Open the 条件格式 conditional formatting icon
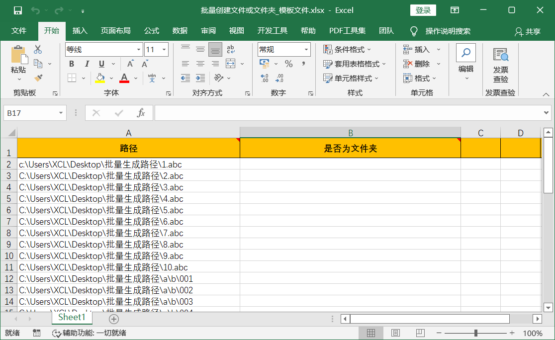Image resolution: width=555 pixels, height=340 pixels. coord(327,49)
